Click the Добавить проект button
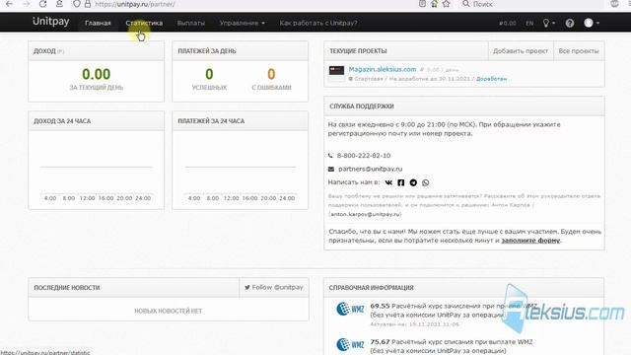The image size is (631, 355). click(521, 51)
